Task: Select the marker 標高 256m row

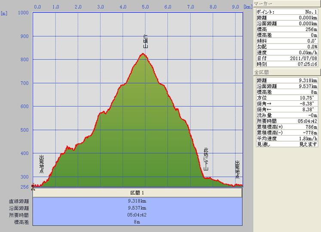Action: coord(287,29)
